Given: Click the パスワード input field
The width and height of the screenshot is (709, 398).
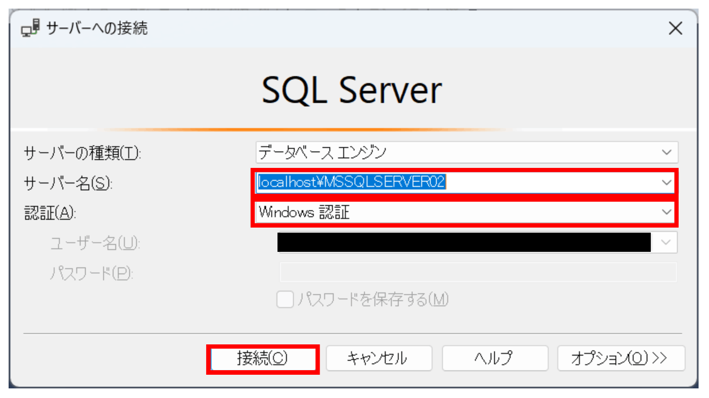Looking at the screenshot, I should point(478,272).
